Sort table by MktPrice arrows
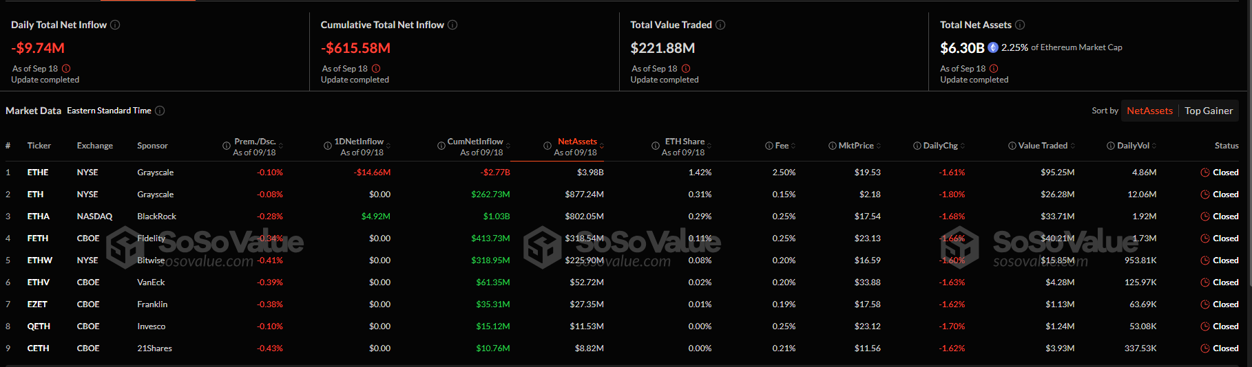Image resolution: width=1252 pixels, height=367 pixels. (879, 146)
